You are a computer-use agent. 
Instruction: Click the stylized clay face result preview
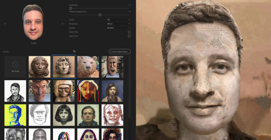click(204, 70)
